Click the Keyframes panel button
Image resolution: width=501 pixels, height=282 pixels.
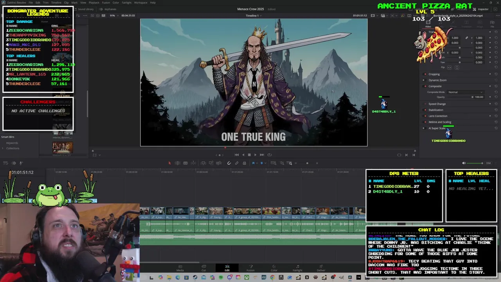(x=108, y=9)
